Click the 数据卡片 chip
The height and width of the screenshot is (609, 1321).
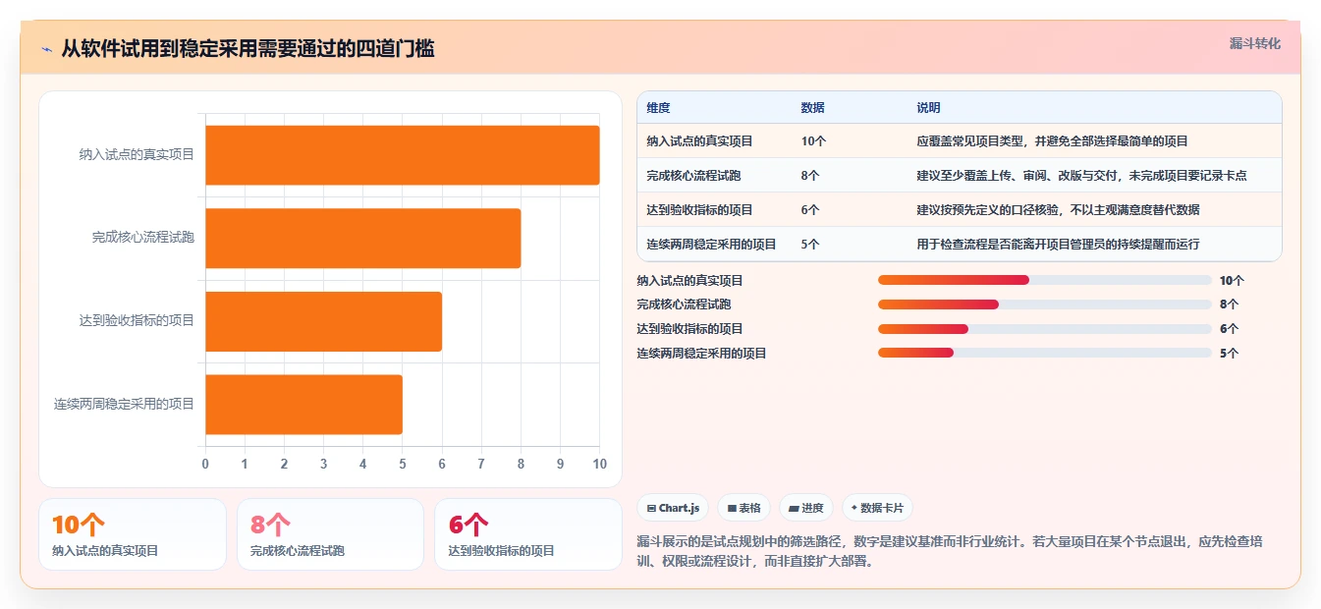877,508
